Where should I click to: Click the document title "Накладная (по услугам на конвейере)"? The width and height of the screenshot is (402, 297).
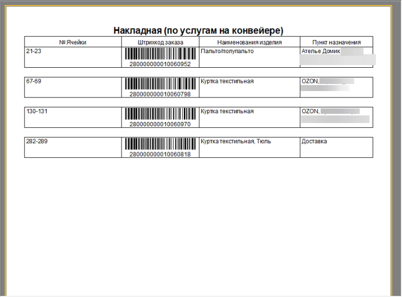(x=199, y=30)
